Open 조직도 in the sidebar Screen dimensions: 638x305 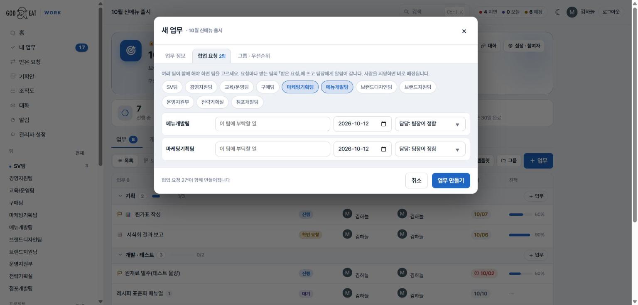point(49,91)
